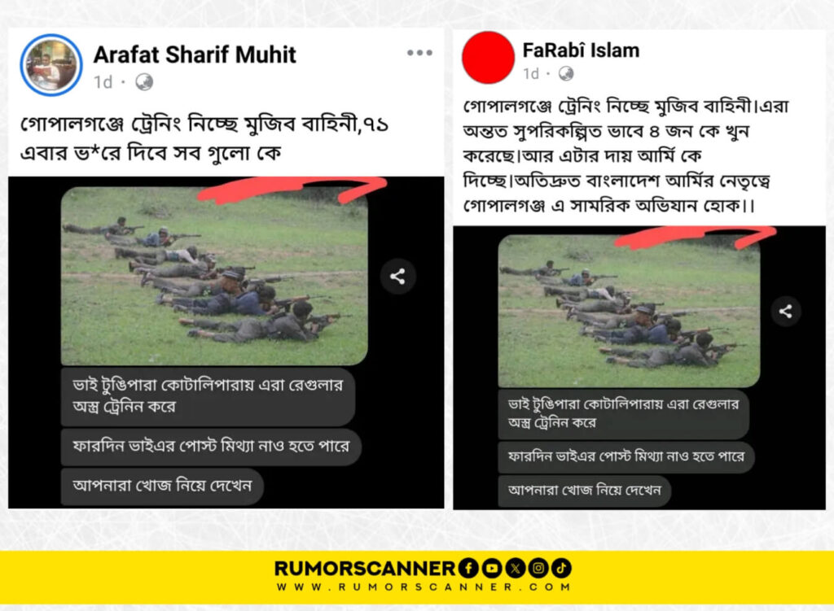Click left post's first chat message bubble
The width and height of the screenshot is (834, 611).
click(208, 396)
